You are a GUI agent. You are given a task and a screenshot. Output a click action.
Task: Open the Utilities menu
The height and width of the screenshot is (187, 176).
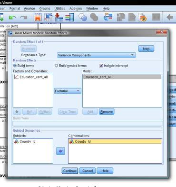click(60, 9)
